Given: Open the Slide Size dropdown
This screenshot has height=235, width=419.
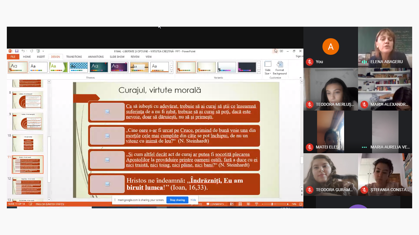Looking at the screenshot, I should coord(268,68).
